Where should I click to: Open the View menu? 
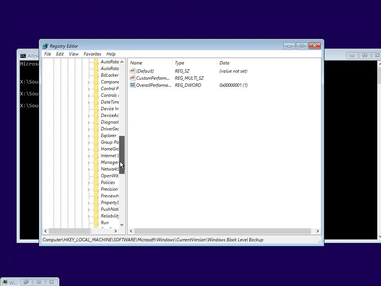74,54
